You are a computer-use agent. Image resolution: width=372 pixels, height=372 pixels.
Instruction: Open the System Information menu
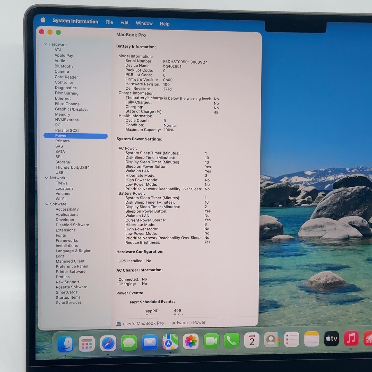point(75,21)
